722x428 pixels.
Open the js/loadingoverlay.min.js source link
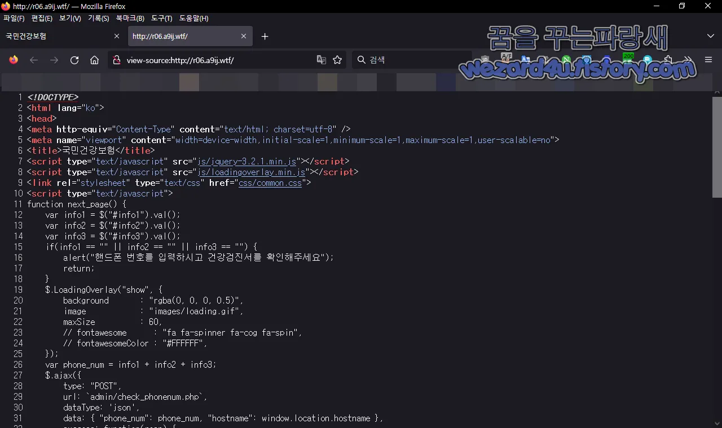tap(250, 172)
